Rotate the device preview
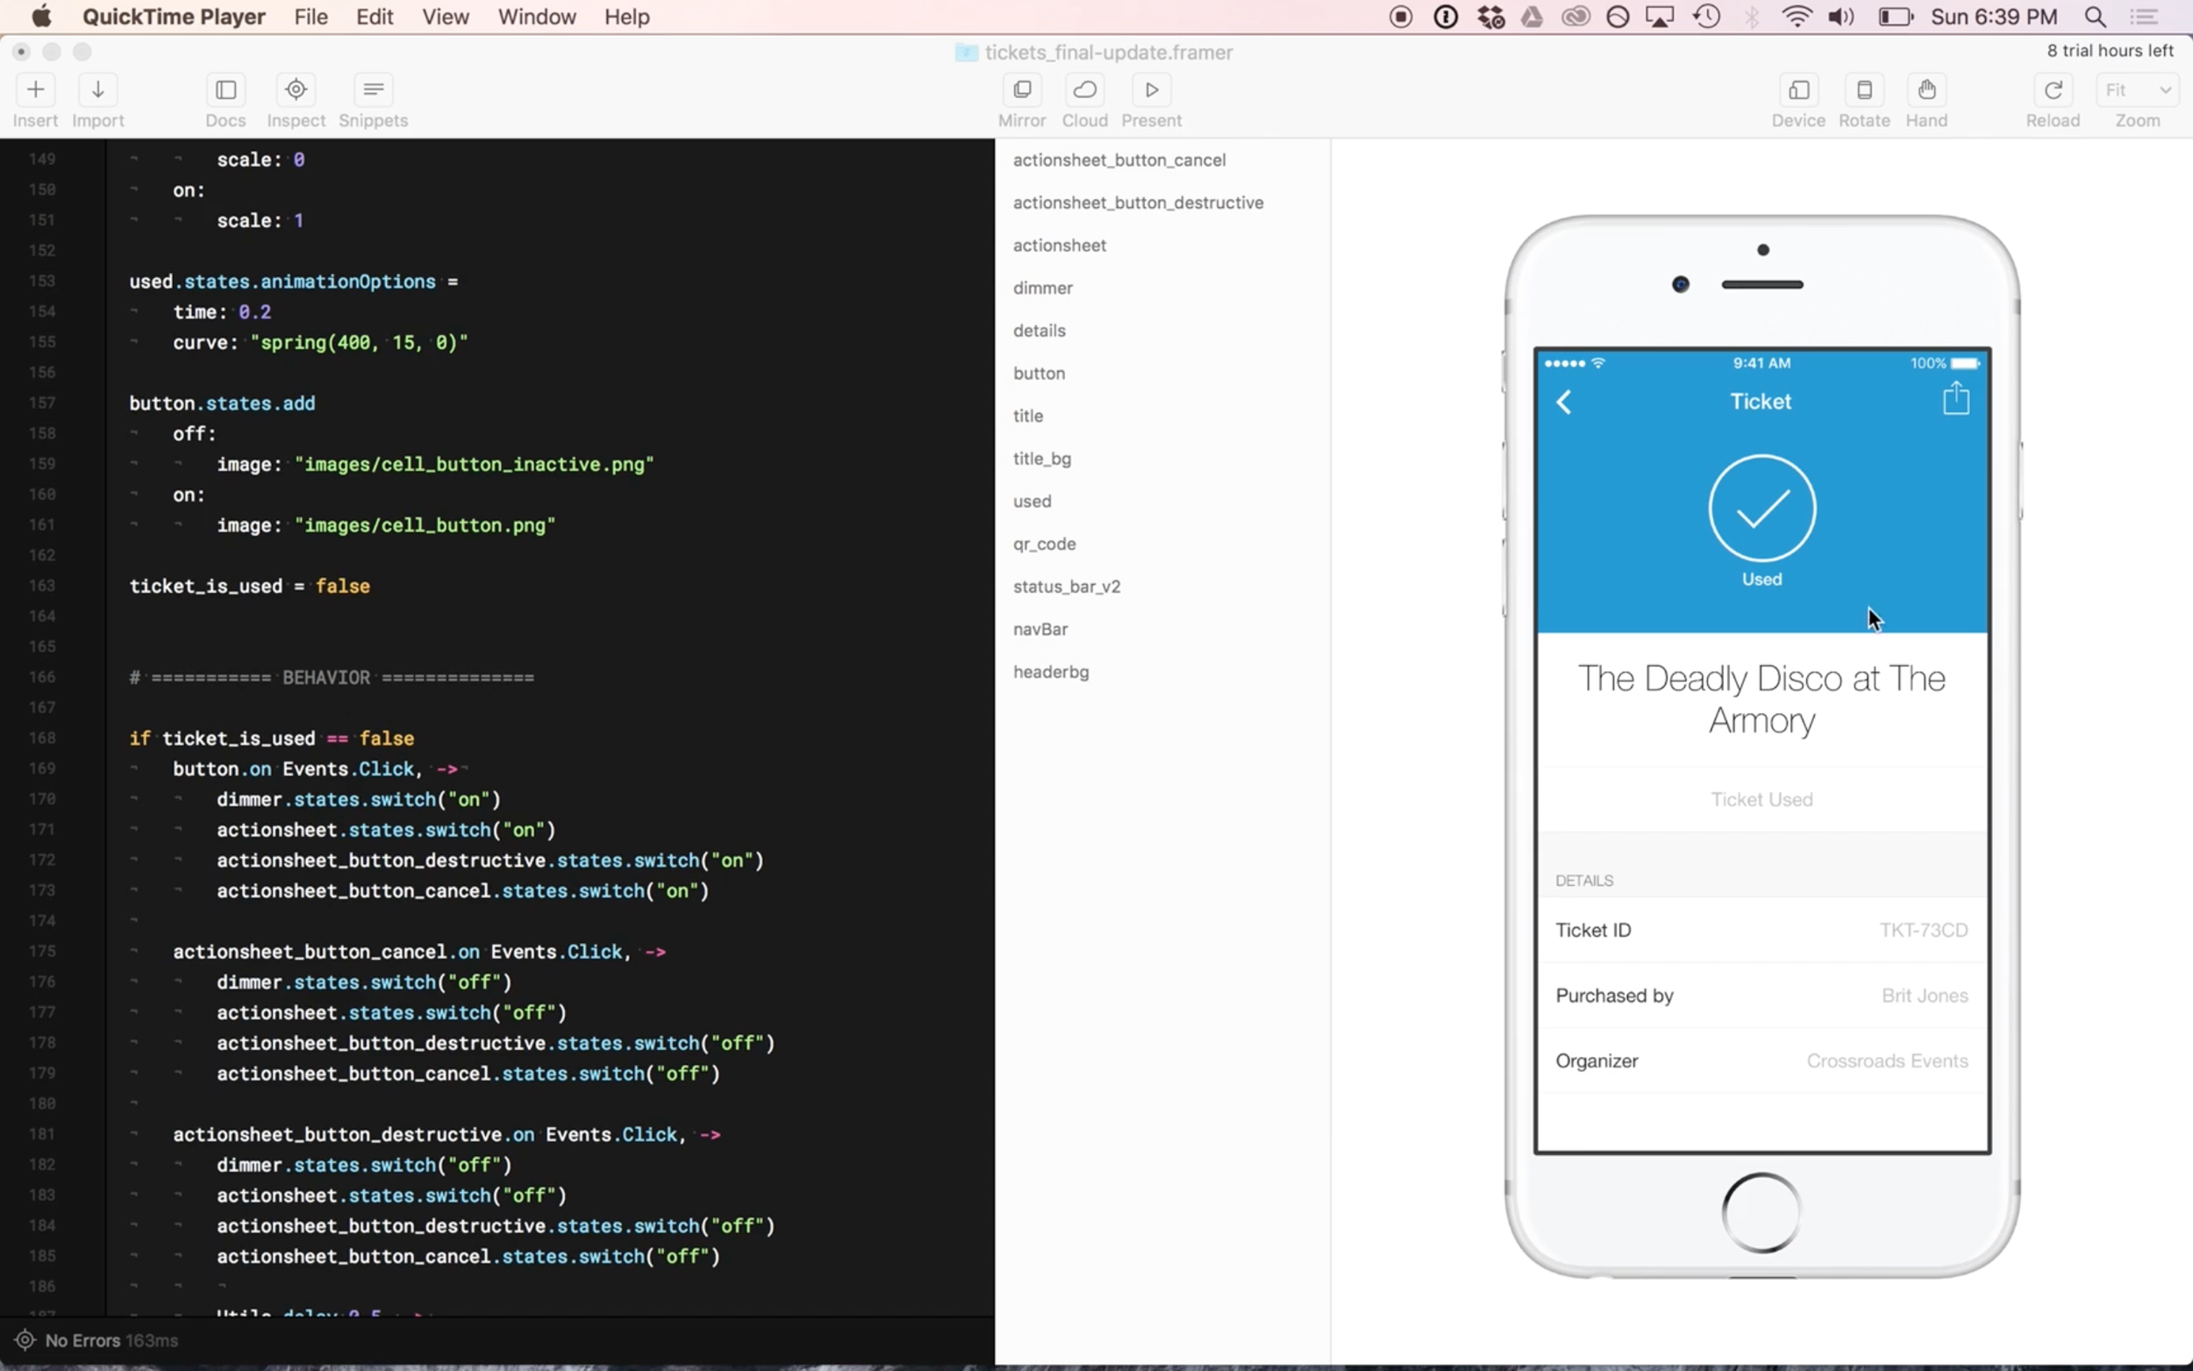The width and height of the screenshot is (2193, 1371). tap(1864, 89)
